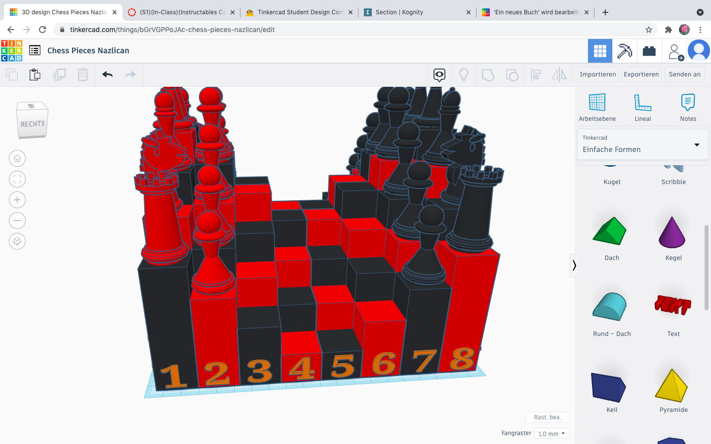Click the Copy toolbar icon
This screenshot has height=444, width=711.
click(x=12, y=75)
